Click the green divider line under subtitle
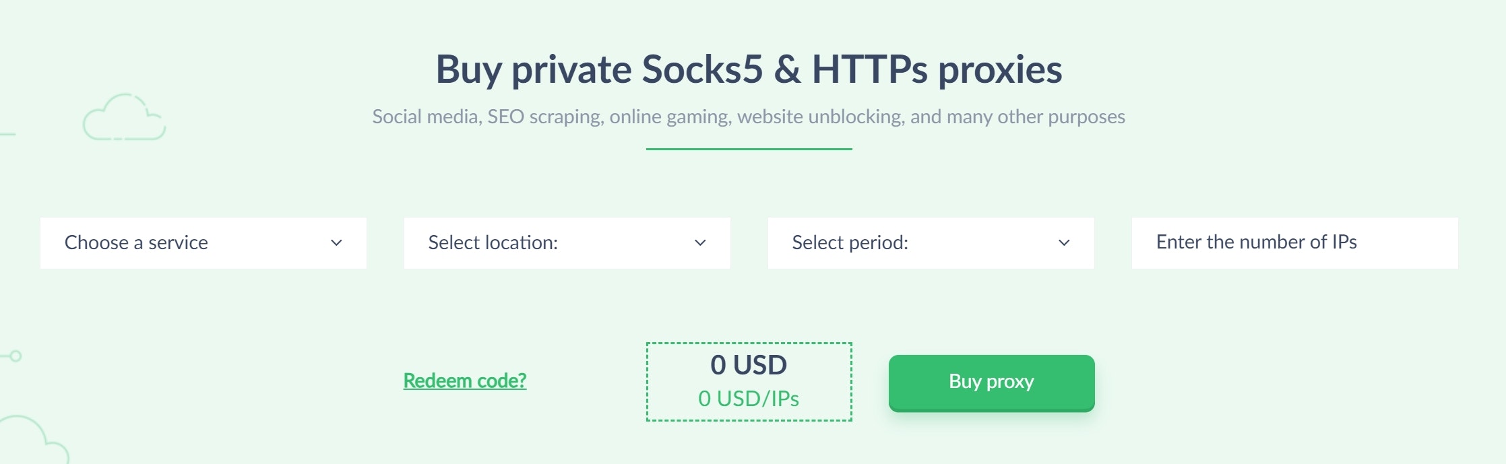Image resolution: width=1506 pixels, height=464 pixels. pyautogui.click(x=749, y=149)
